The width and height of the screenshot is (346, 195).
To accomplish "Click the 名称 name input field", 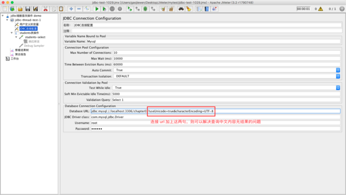I will click(x=208, y=25).
